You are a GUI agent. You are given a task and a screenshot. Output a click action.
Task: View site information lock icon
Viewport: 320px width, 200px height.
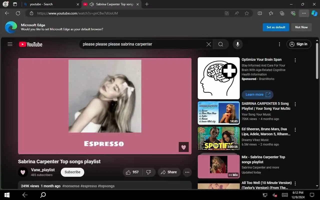[x=31, y=13]
